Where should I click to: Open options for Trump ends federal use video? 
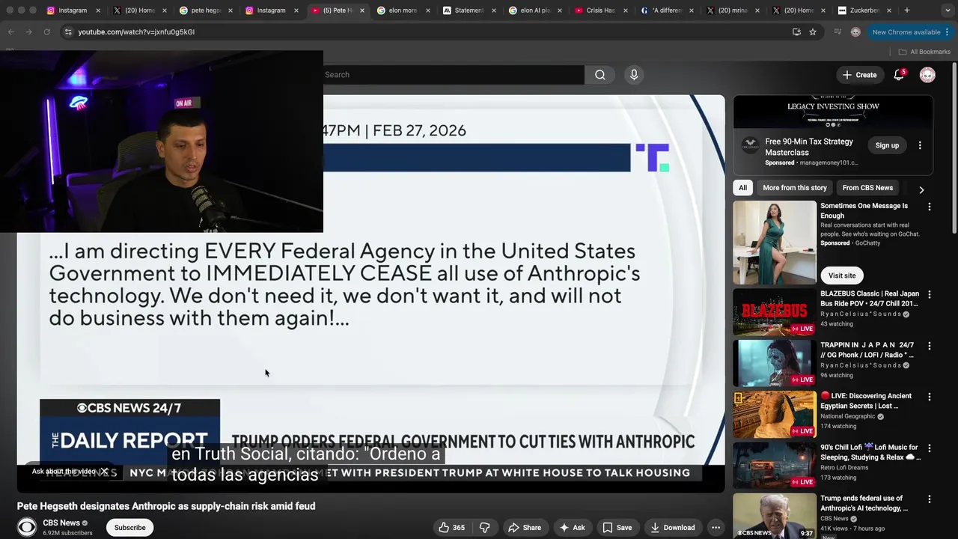pyautogui.click(x=930, y=499)
